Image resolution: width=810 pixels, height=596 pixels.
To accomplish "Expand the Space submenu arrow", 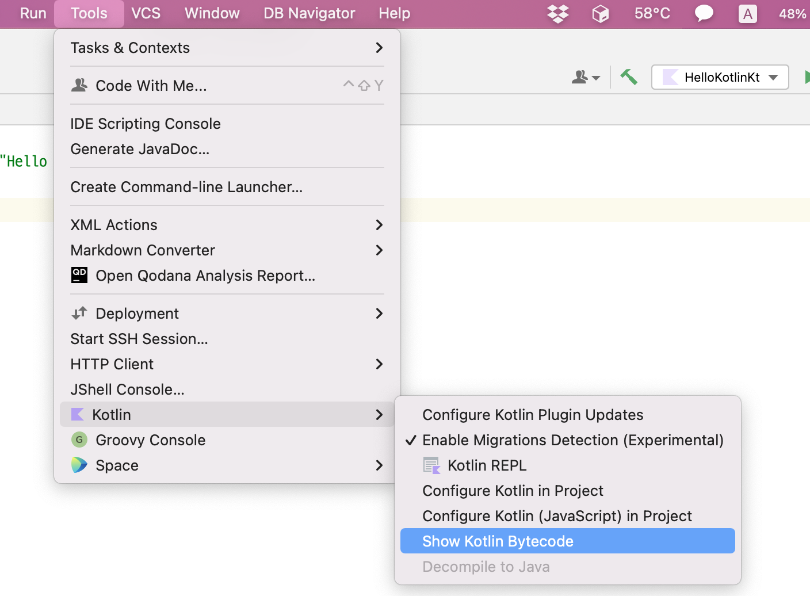I will click(x=379, y=465).
